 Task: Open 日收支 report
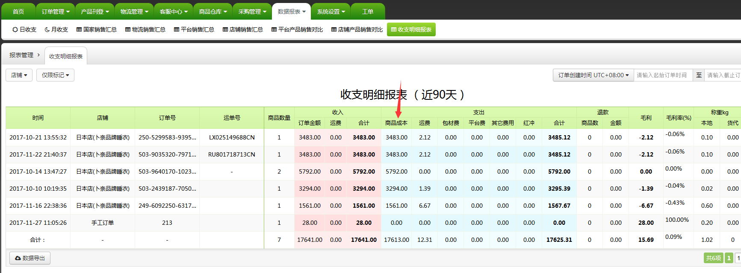pyautogui.click(x=24, y=29)
